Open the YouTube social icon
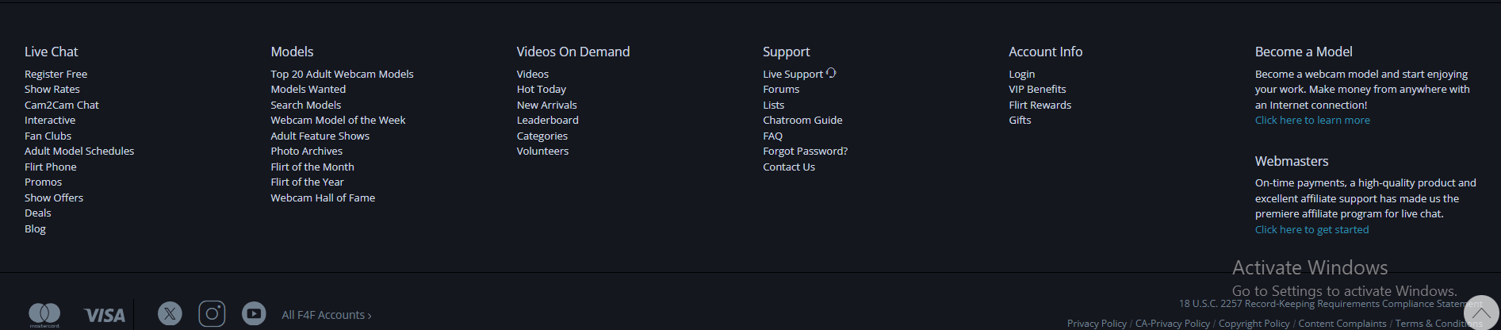Screen dimensions: 1501x330 pyautogui.click(x=254, y=314)
